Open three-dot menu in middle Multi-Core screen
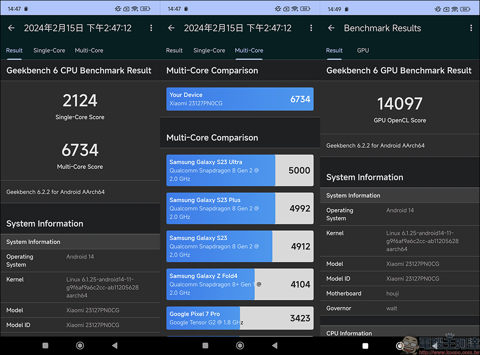Viewport: 480px width, 355px height. [x=311, y=28]
